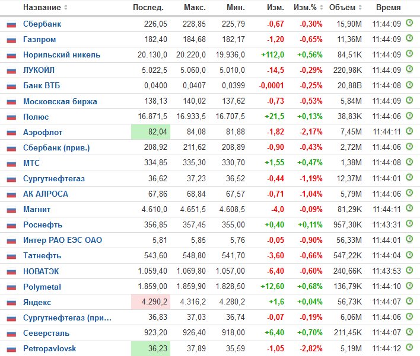Click the Russian flag next to ЛУКОЙЛ
This screenshot has height=356, width=420.
11,71
